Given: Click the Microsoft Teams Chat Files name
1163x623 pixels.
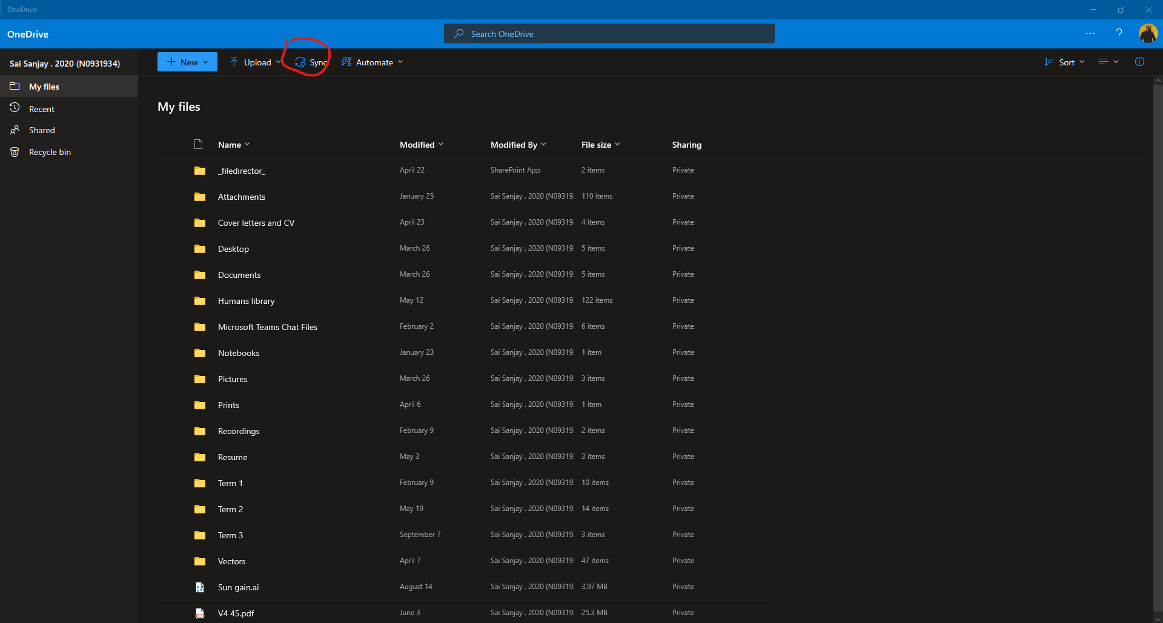Looking at the screenshot, I should tap(268, 327).
